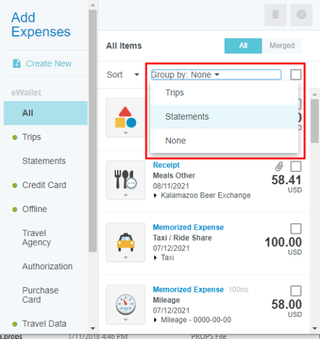The height and width of the screenshot is (339, 320).
Task: Click the yellow taxi expense icon
Action: [125, 242]
